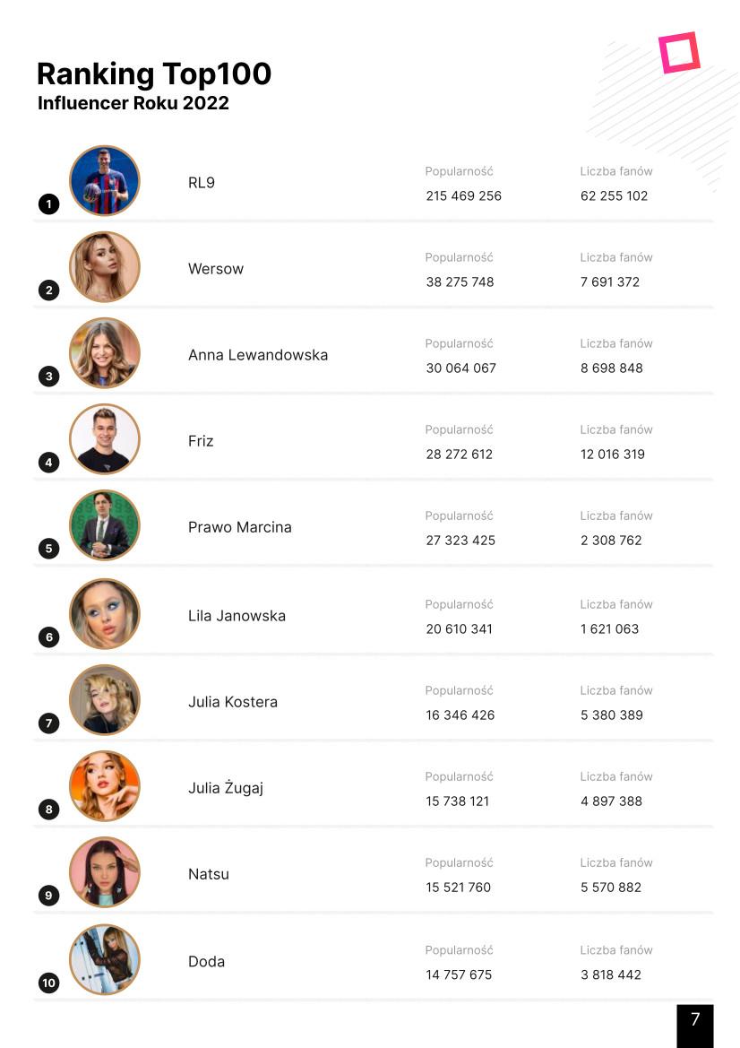Viewport: 740px width, 1048px height.
Task: Click the pink square logo icon
Action: (x=679, y=52)
